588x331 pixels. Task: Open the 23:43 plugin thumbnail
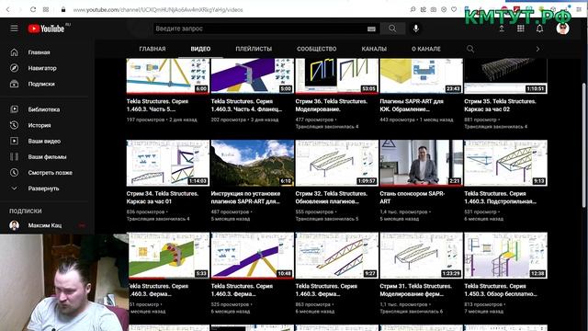(x=421, y=75)
